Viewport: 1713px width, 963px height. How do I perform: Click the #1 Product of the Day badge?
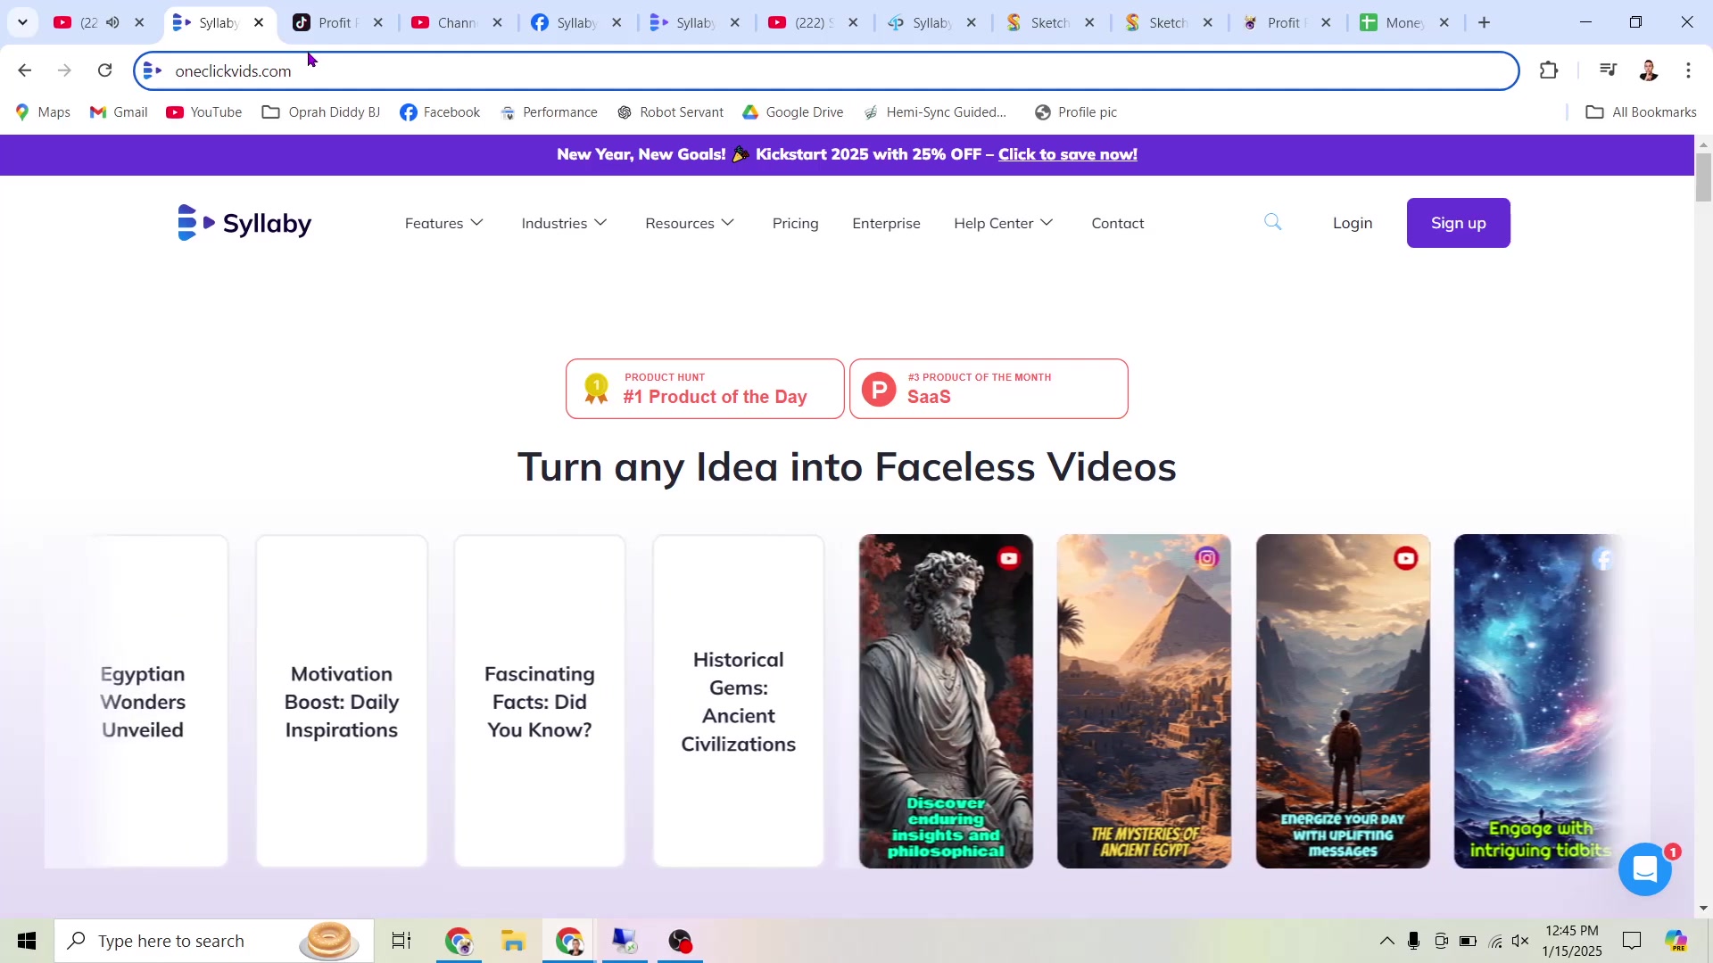[x=705, y=389]
